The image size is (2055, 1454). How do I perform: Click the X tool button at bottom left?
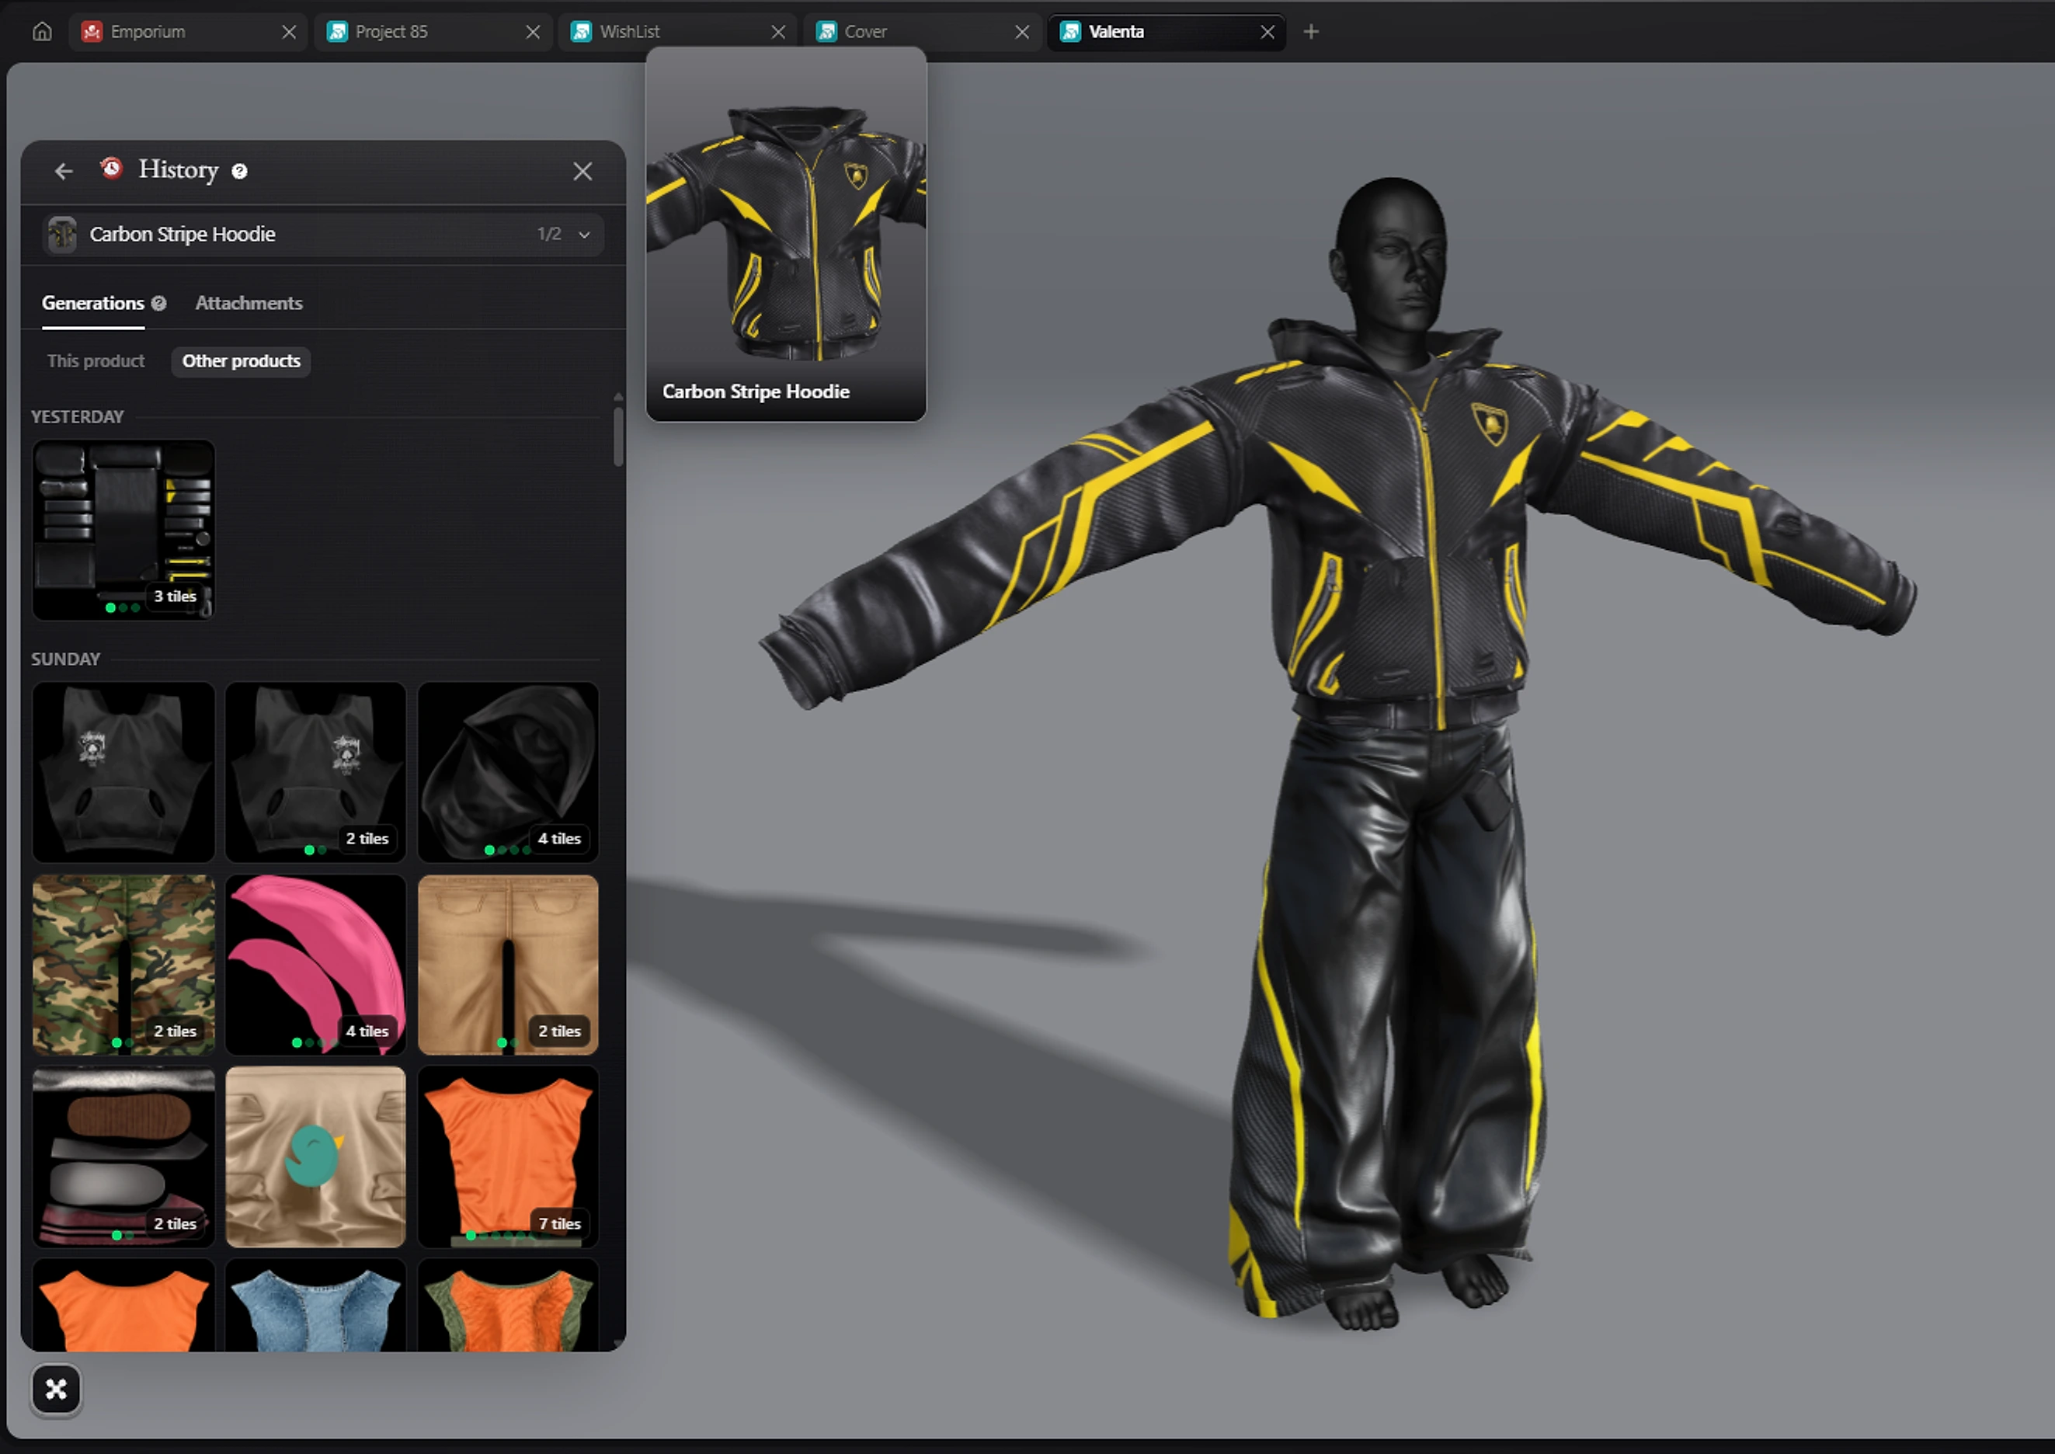click(57, 1390)
